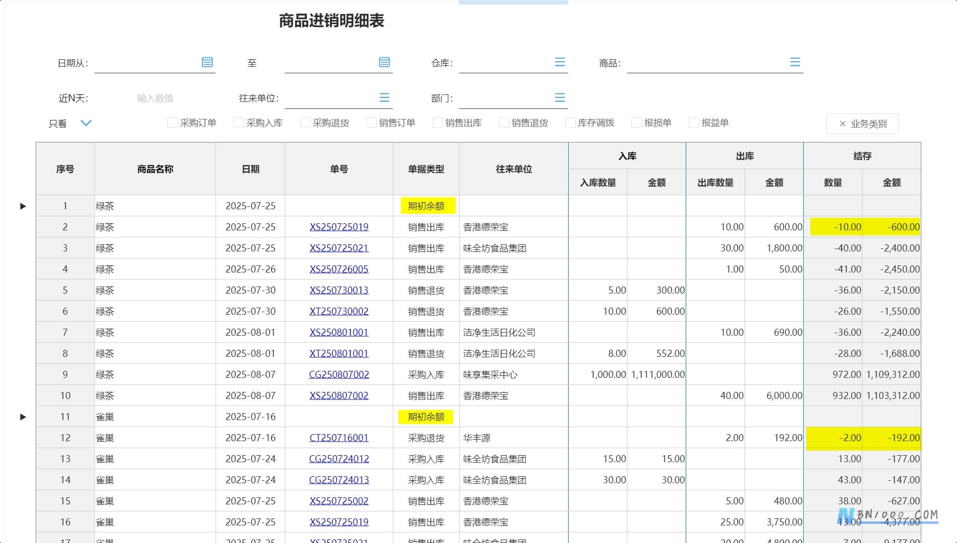Screen dimensions: 957x543
Task: Check the 报损单 checkbox
Action: tap(636, 122)
